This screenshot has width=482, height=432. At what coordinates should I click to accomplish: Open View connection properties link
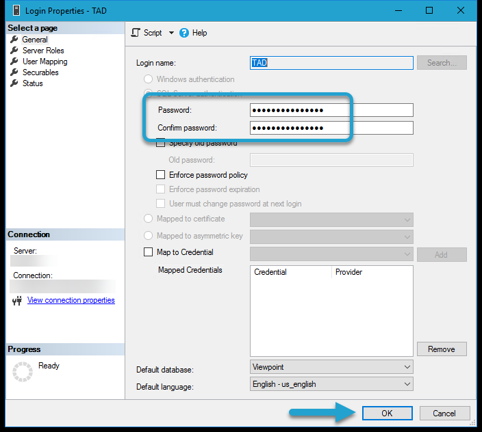coord(71,300)
